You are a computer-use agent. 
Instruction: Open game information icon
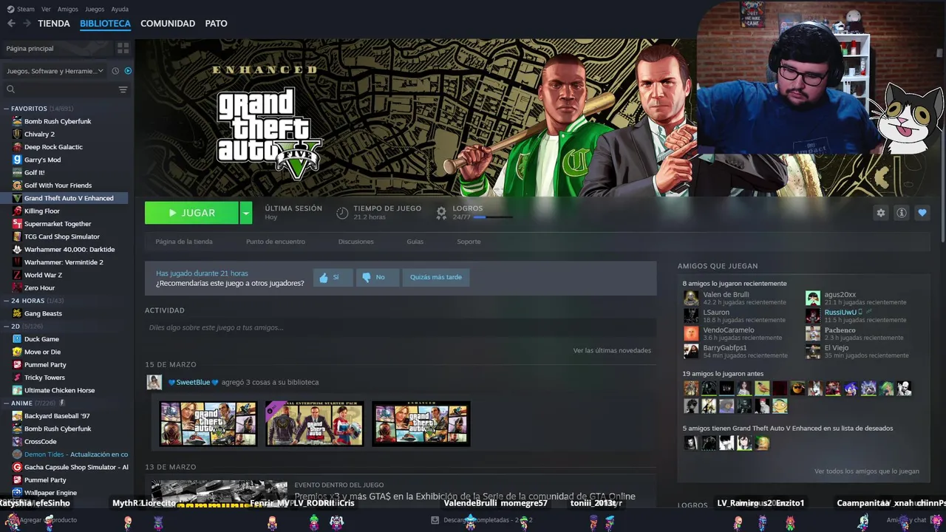click(901, 213)
